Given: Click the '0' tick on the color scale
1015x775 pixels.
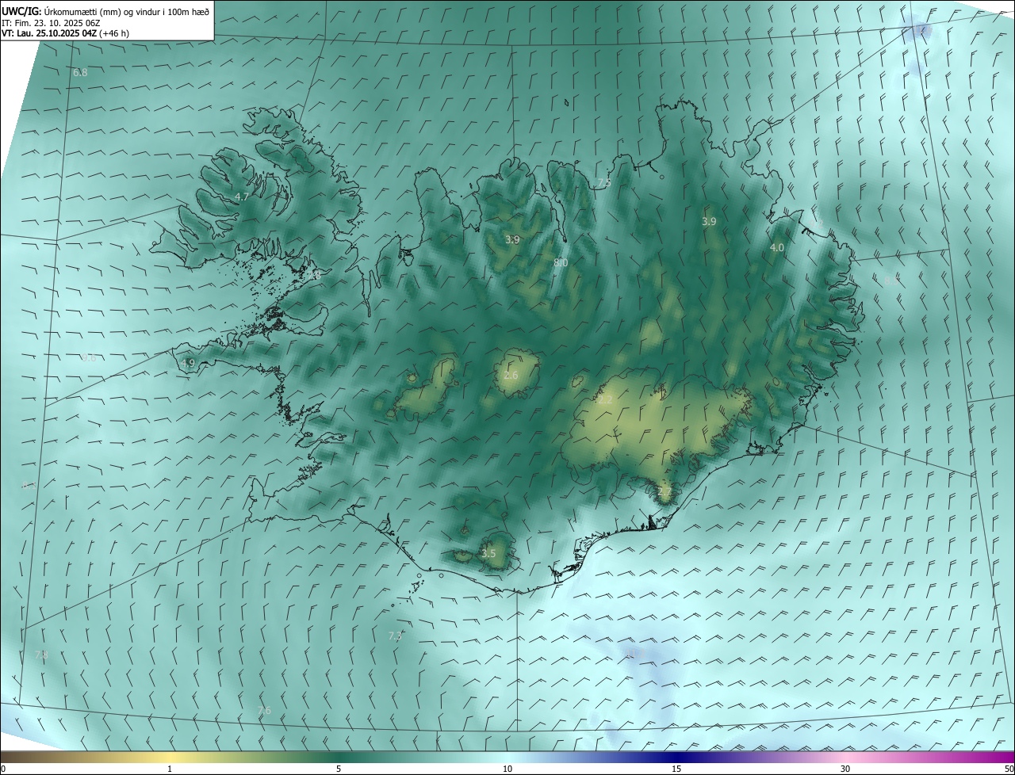Looking at the screenshot, I should pyautogui.click(x=3, y=769).
